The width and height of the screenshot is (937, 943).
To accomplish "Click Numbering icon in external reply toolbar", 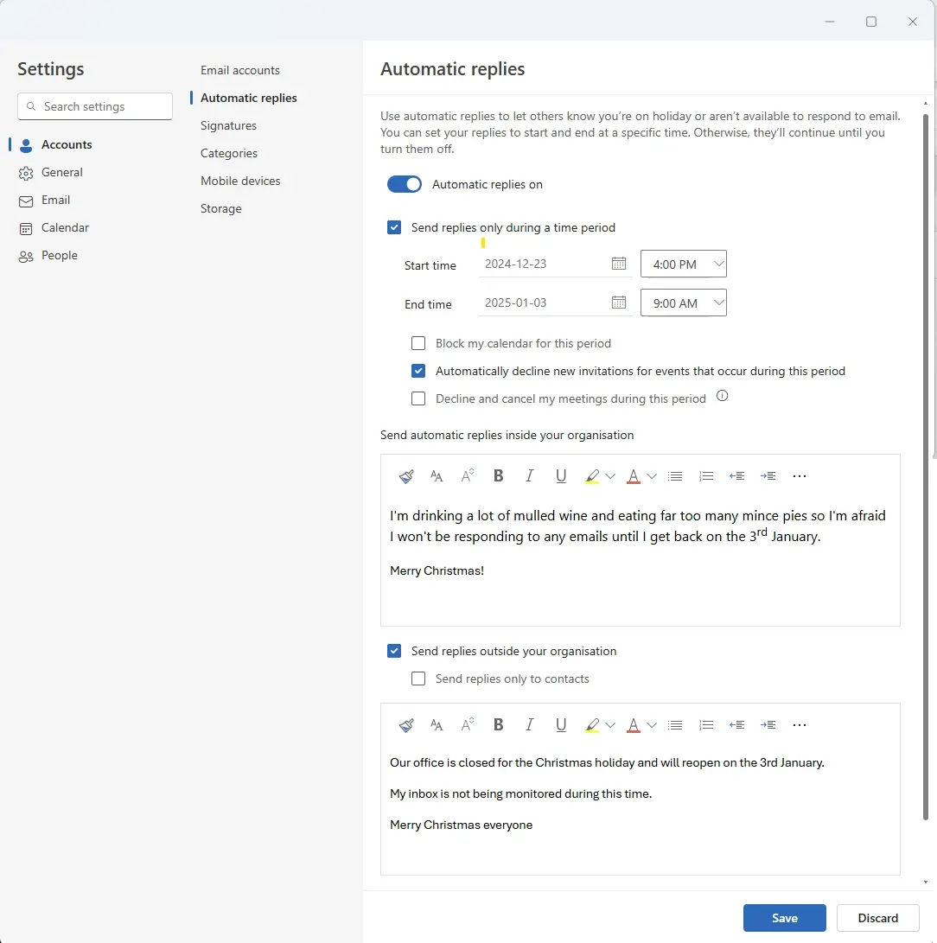I will tap(706, 725).
